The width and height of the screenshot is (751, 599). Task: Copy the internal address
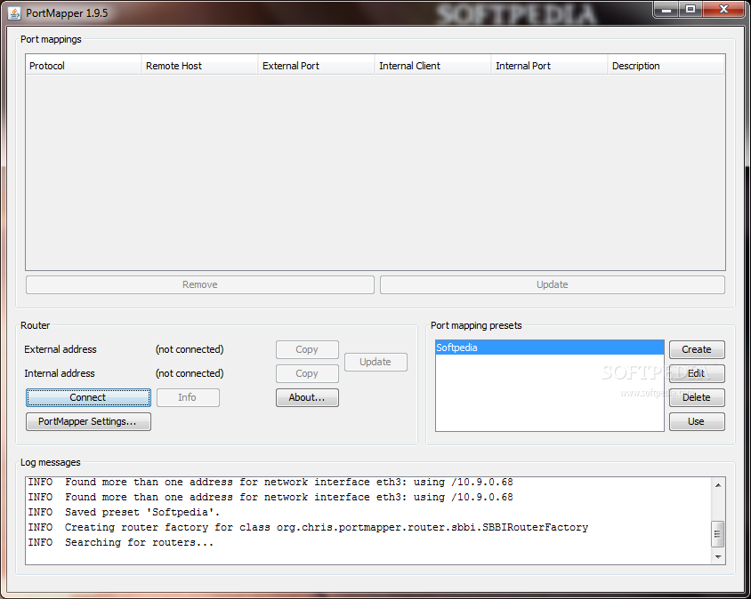pos(307,373)
